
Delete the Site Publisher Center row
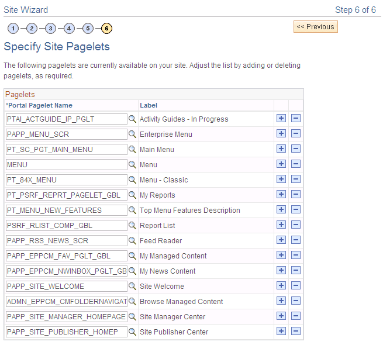pyautogui.click(x=296, y=331)
